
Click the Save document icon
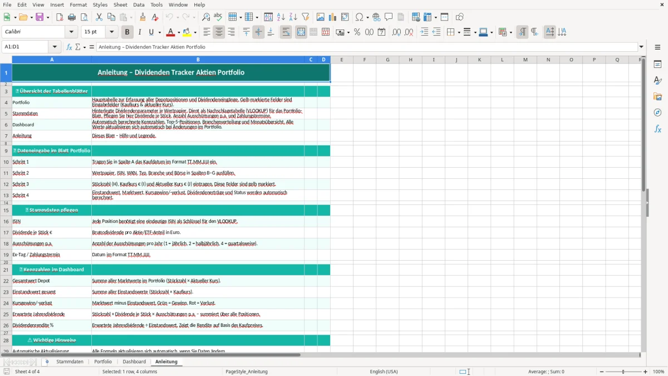[40, 17]
